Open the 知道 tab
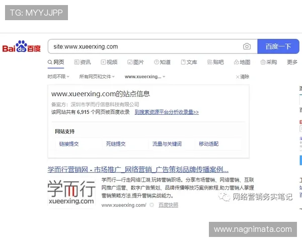 click(162, 62)
